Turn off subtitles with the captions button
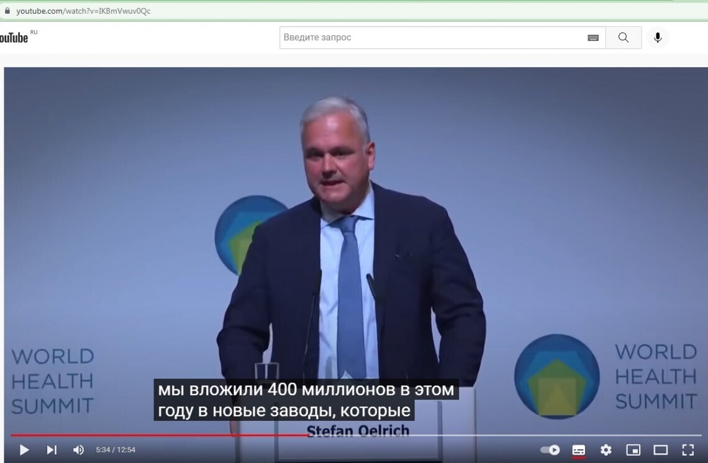Image resolution: width=708 pixels, height=463 pixels. 578,450
